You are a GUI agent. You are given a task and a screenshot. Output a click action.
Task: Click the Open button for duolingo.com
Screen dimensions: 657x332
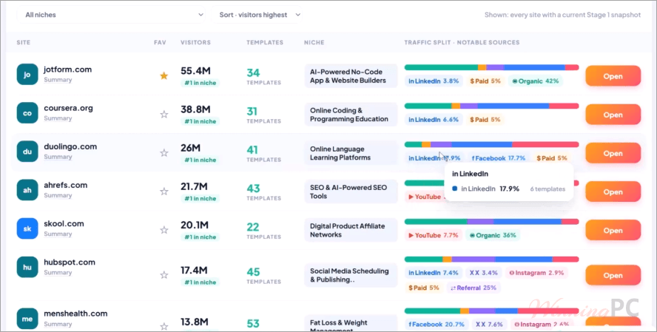pyautogui.click(x=613, y=153)
